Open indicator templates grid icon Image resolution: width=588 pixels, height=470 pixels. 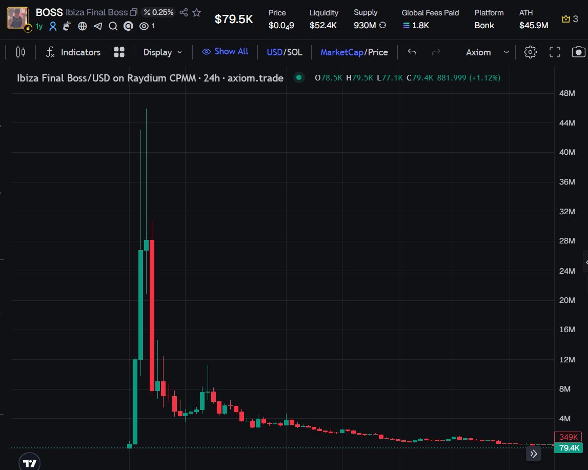119,52
